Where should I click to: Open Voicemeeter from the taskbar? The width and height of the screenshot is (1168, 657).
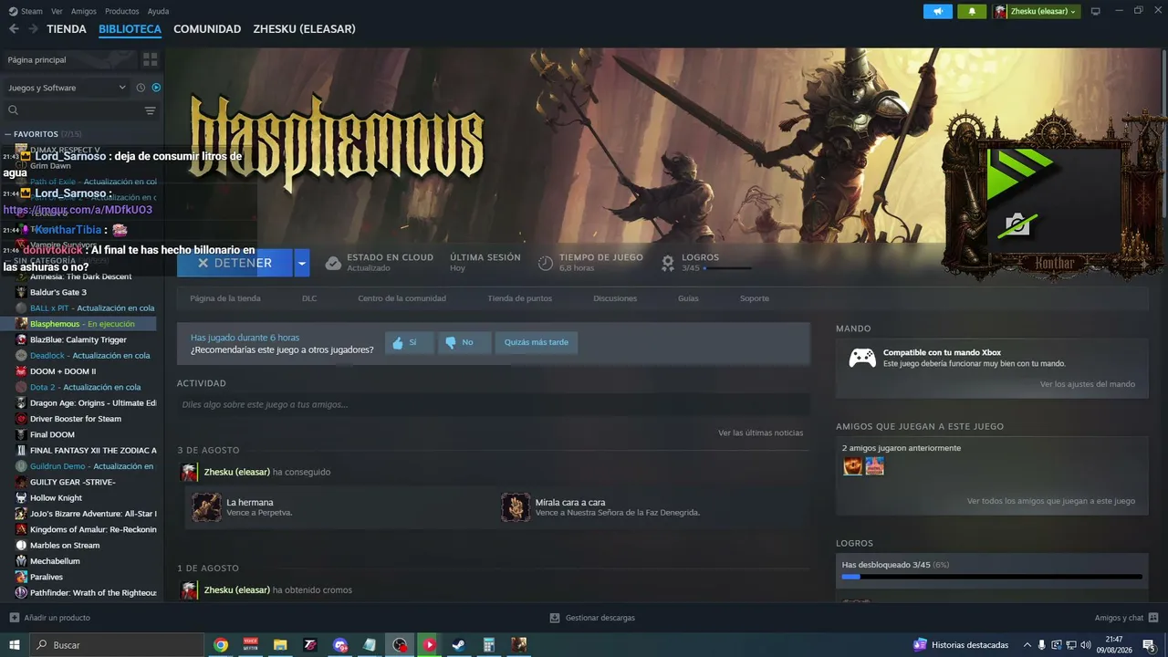click(251, 645)
